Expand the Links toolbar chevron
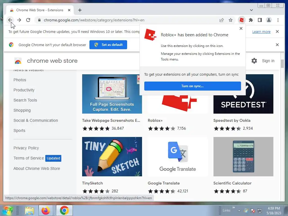 [234, 208]
